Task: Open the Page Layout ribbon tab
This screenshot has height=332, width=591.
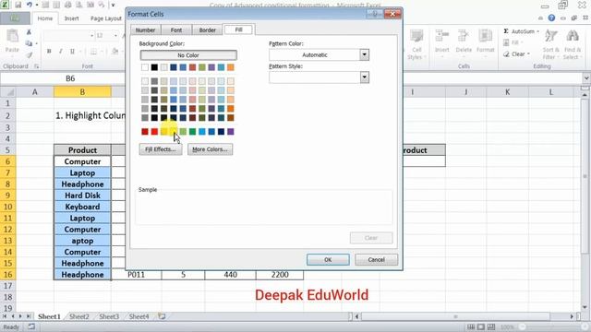Action: (x=106, y=18)
